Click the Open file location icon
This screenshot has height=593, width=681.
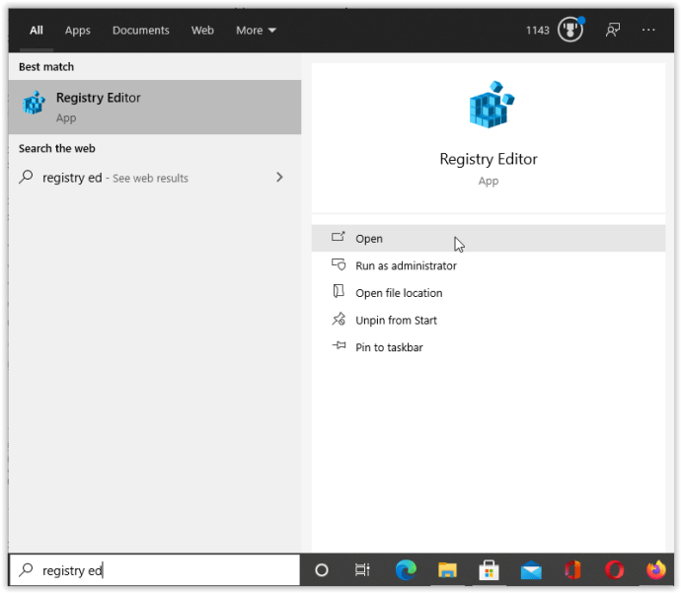(339, 291)
